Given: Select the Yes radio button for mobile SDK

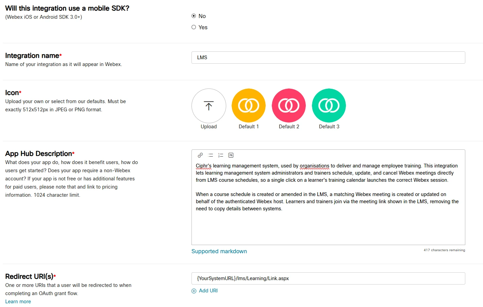Looking at the screenshot, I should pos(194,27).
